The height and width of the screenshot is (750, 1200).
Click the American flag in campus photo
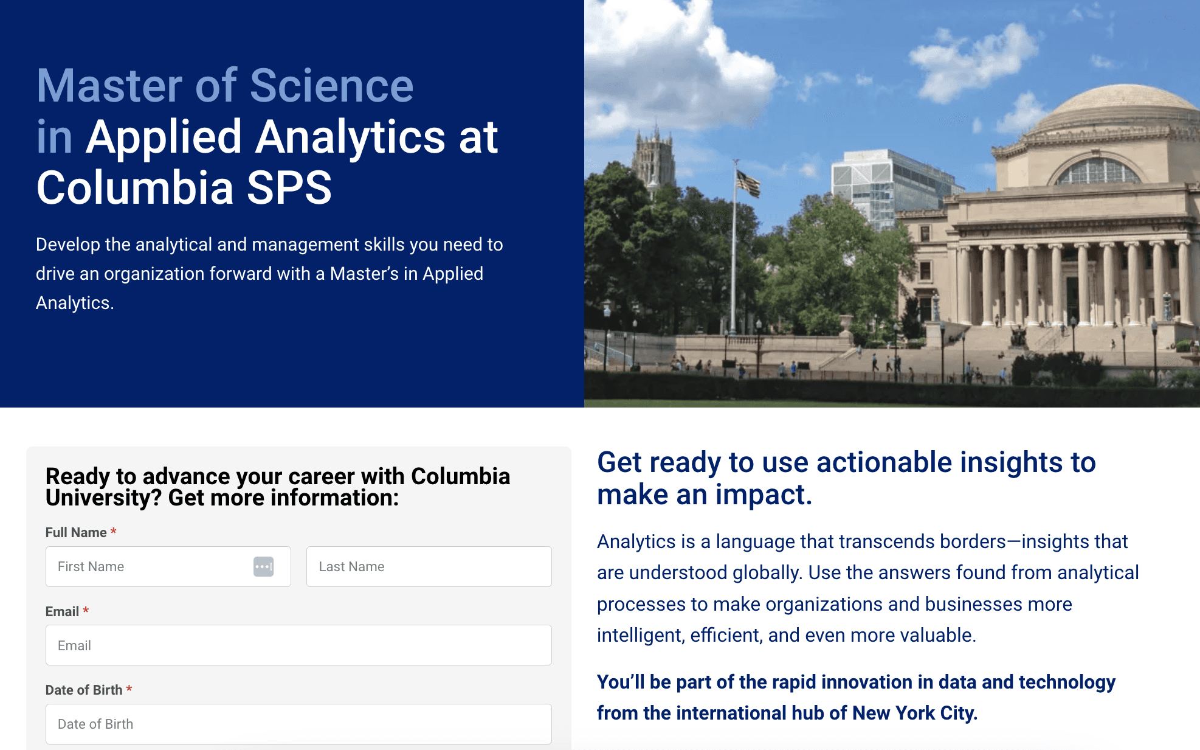tap(748, 182)
